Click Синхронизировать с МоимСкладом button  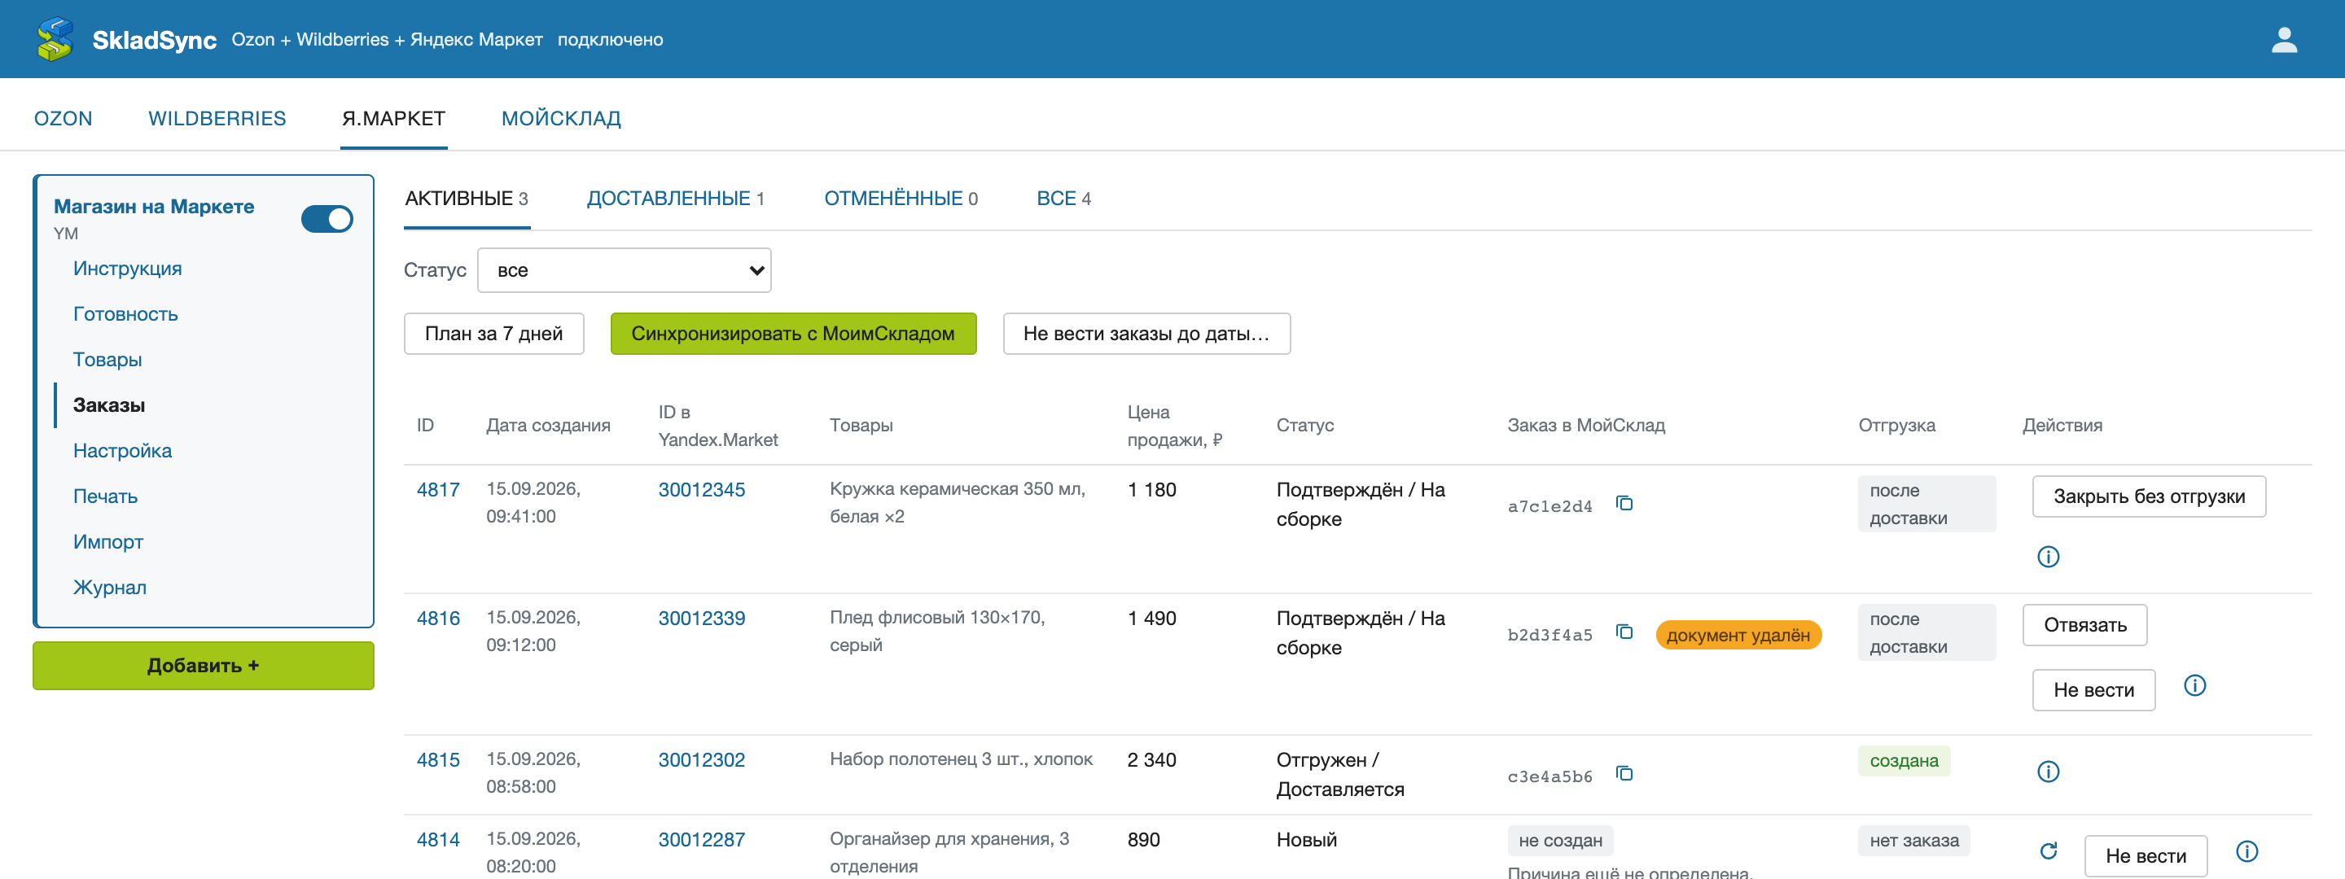click(x=793, y=334)
